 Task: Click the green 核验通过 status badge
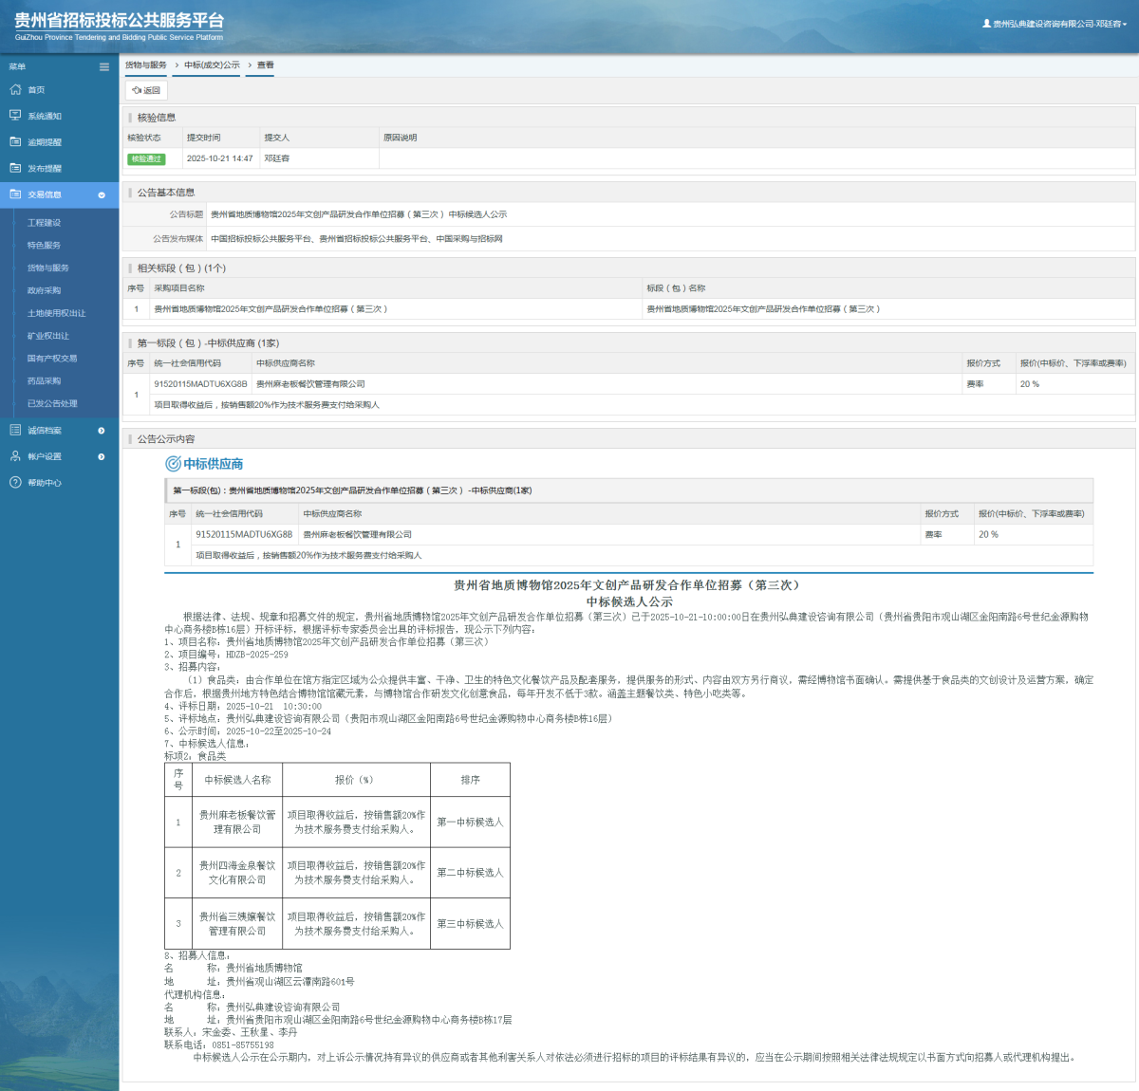[146, 159]
